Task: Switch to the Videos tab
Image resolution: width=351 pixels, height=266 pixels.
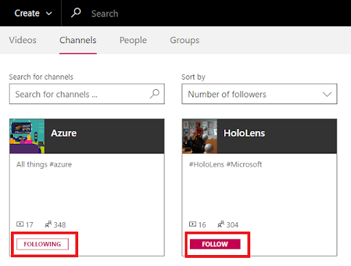Action: 23,40
